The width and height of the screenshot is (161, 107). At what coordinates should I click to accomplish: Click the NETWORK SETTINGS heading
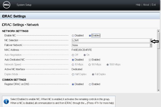tap(15, 31)
